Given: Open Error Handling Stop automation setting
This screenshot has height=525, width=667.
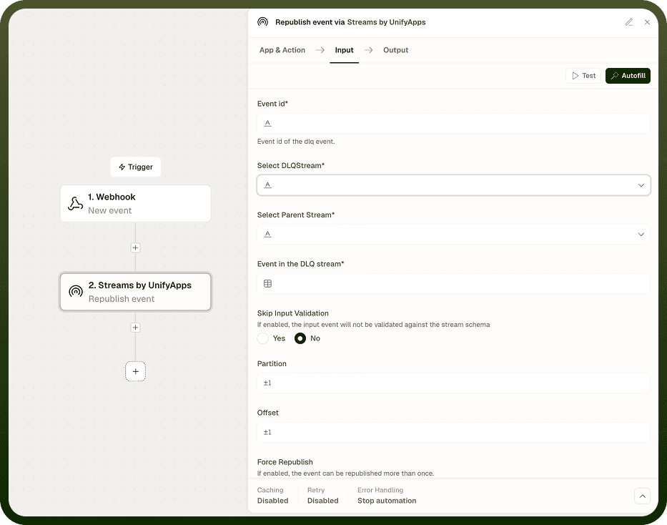Looking at the screenshot, I should [x=387, y=496].
